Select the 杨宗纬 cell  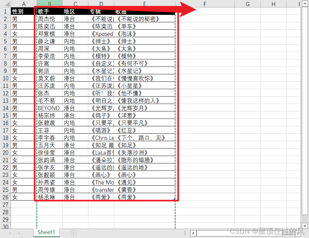[x=49, y=116]
